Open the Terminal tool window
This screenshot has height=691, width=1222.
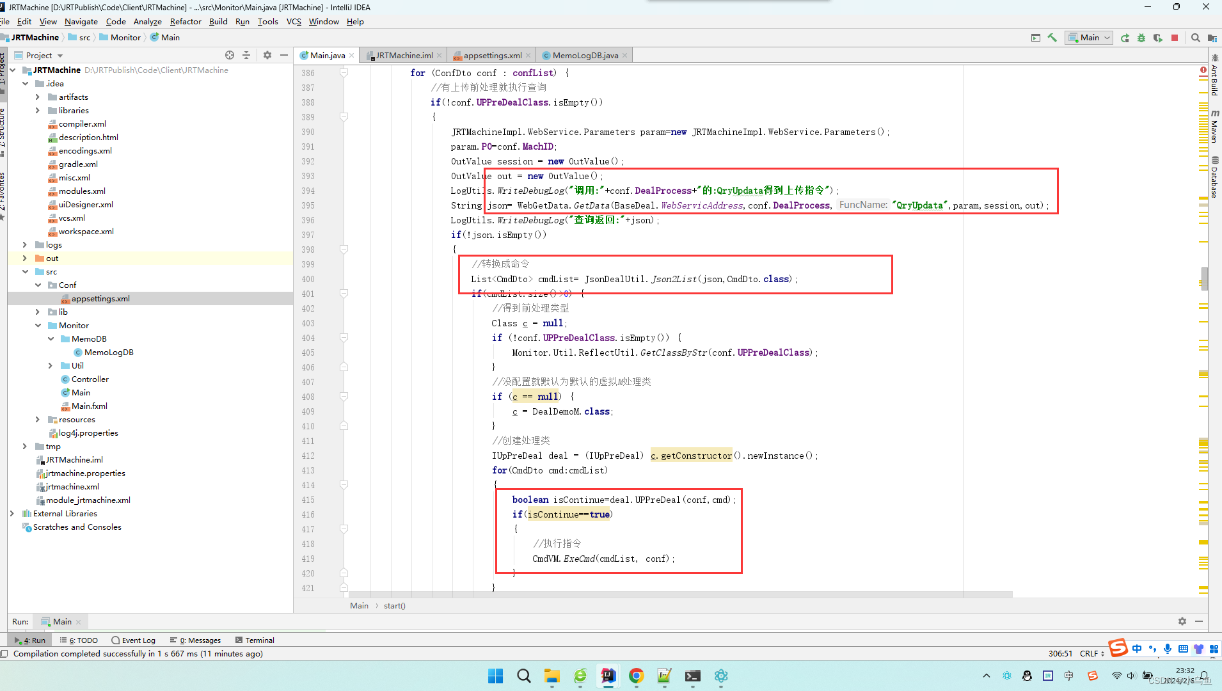[x=255, y=640]
